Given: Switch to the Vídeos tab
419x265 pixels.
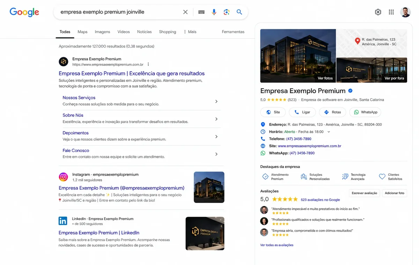Looking at the screenshot, I should point(124,32).
